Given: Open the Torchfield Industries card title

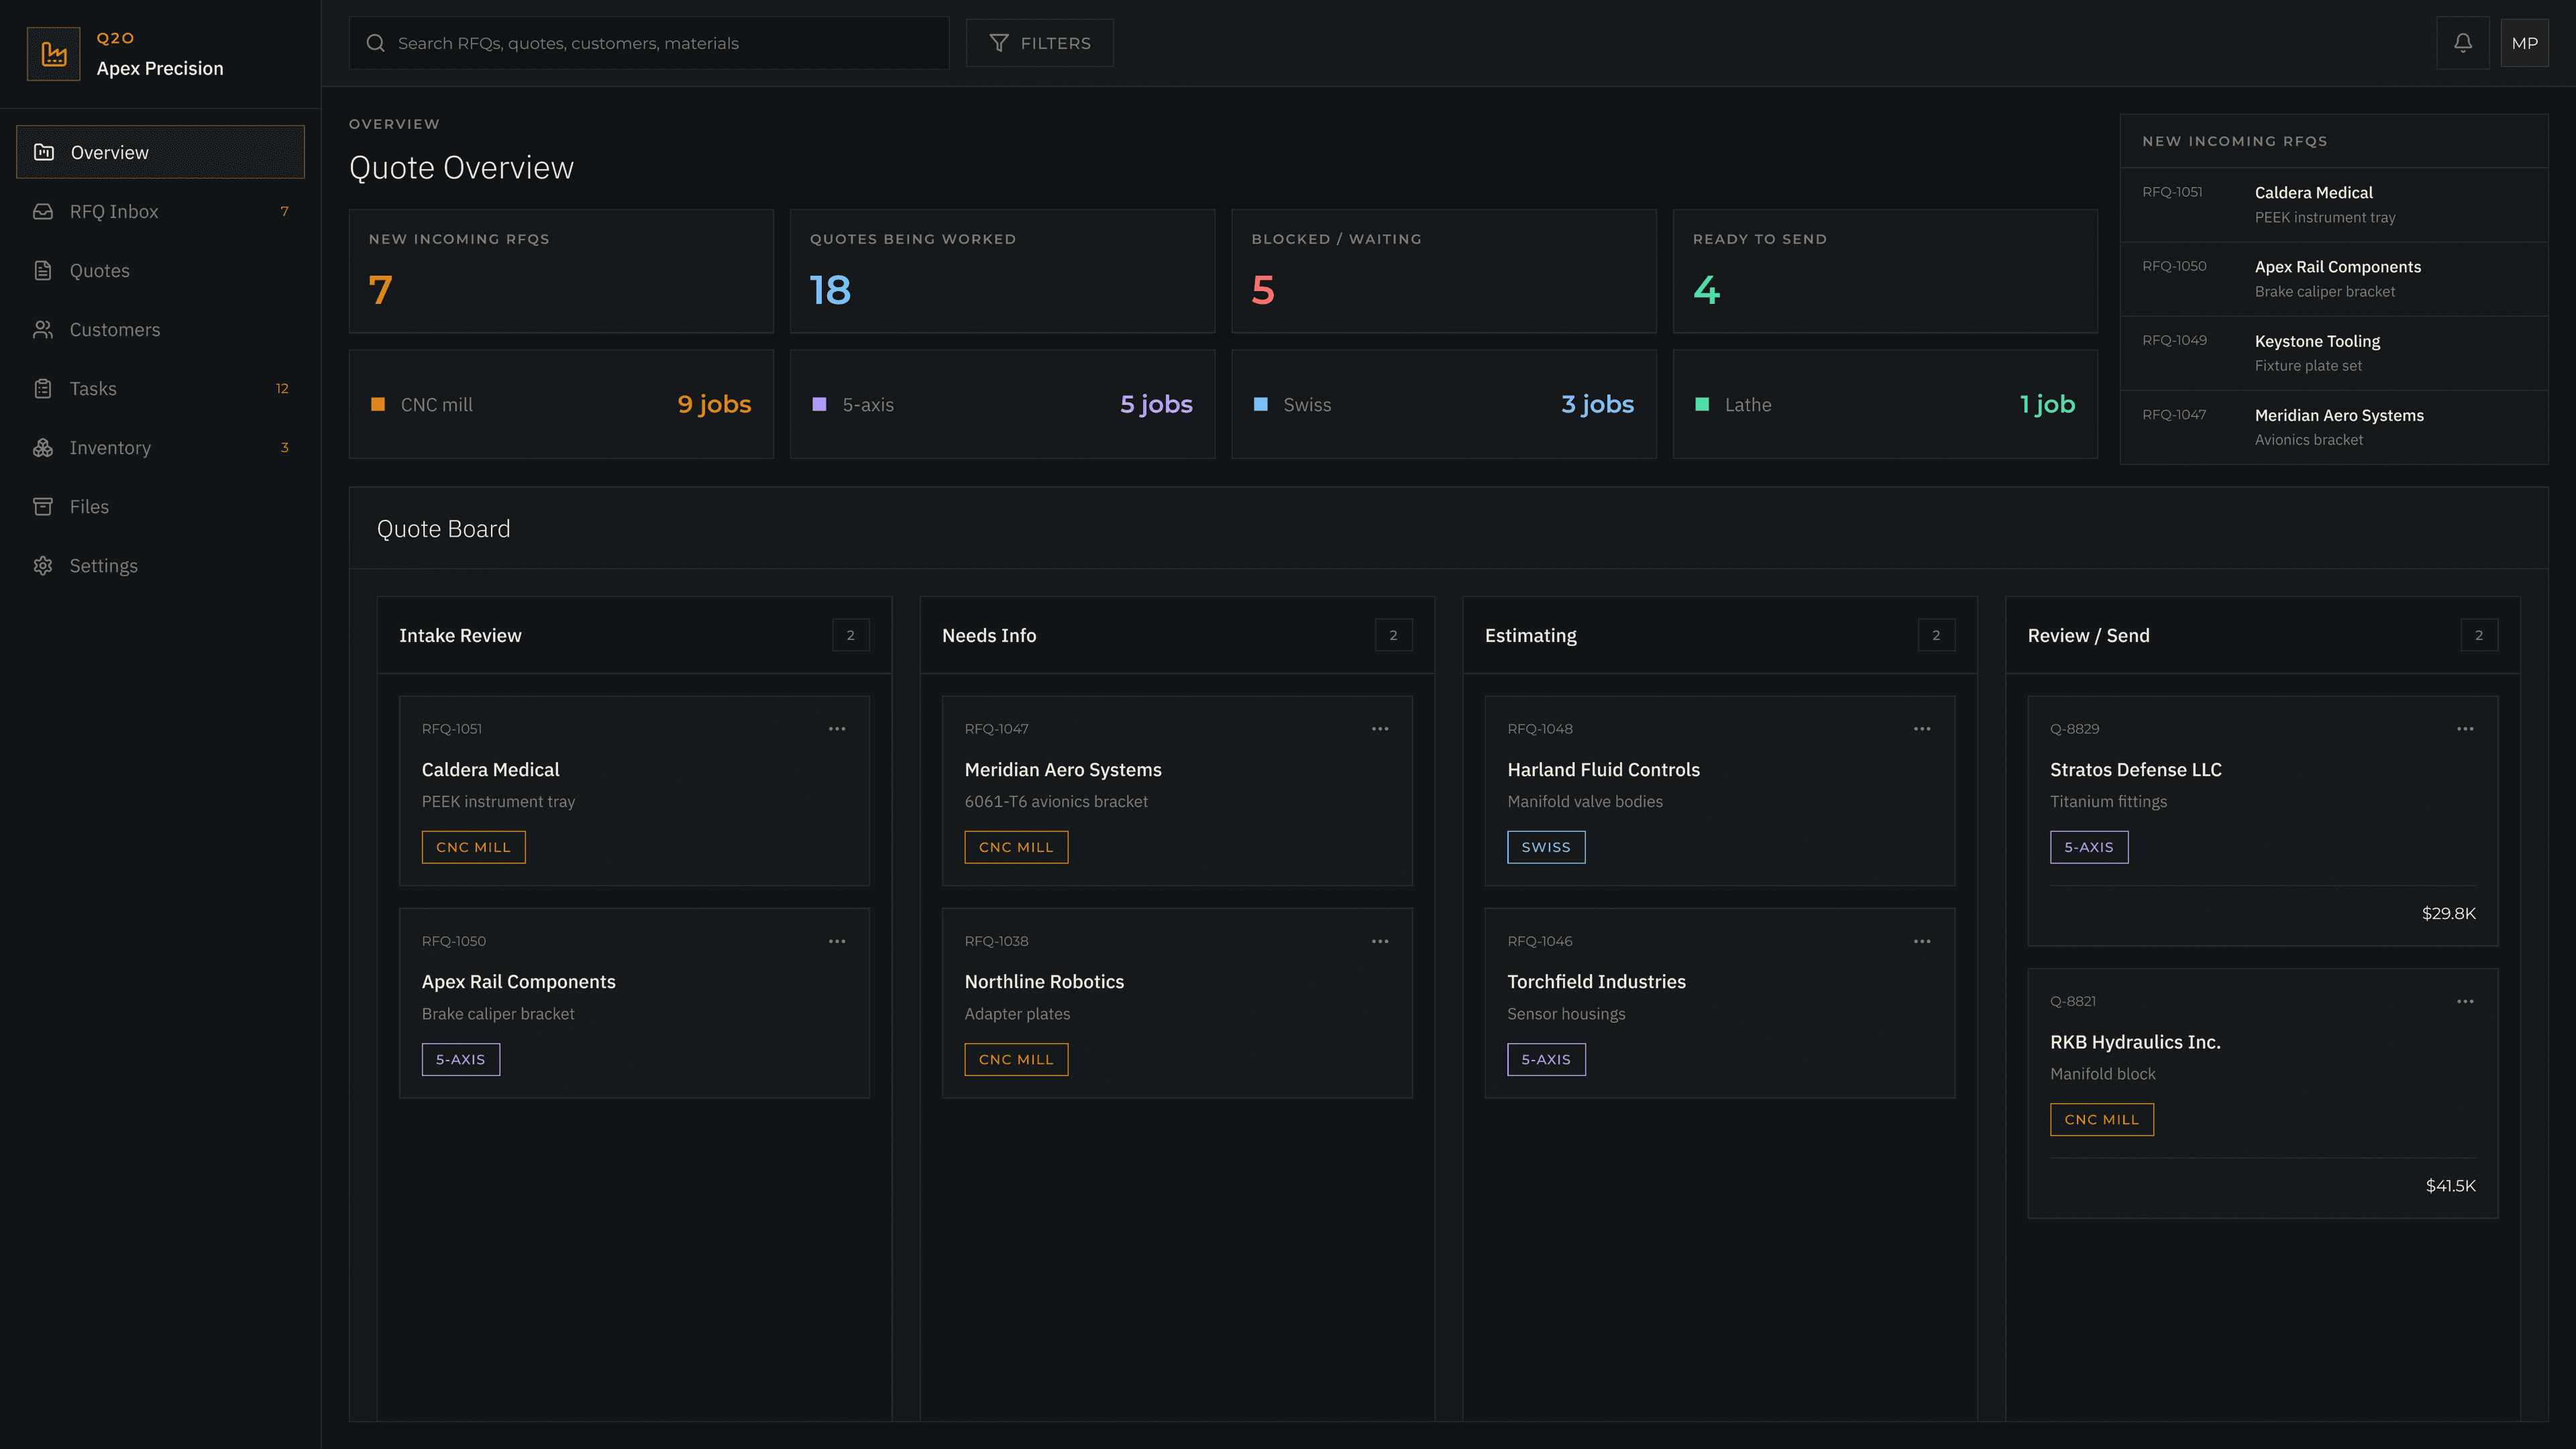Looking at the screenshot, I should tap(1596, 981).
